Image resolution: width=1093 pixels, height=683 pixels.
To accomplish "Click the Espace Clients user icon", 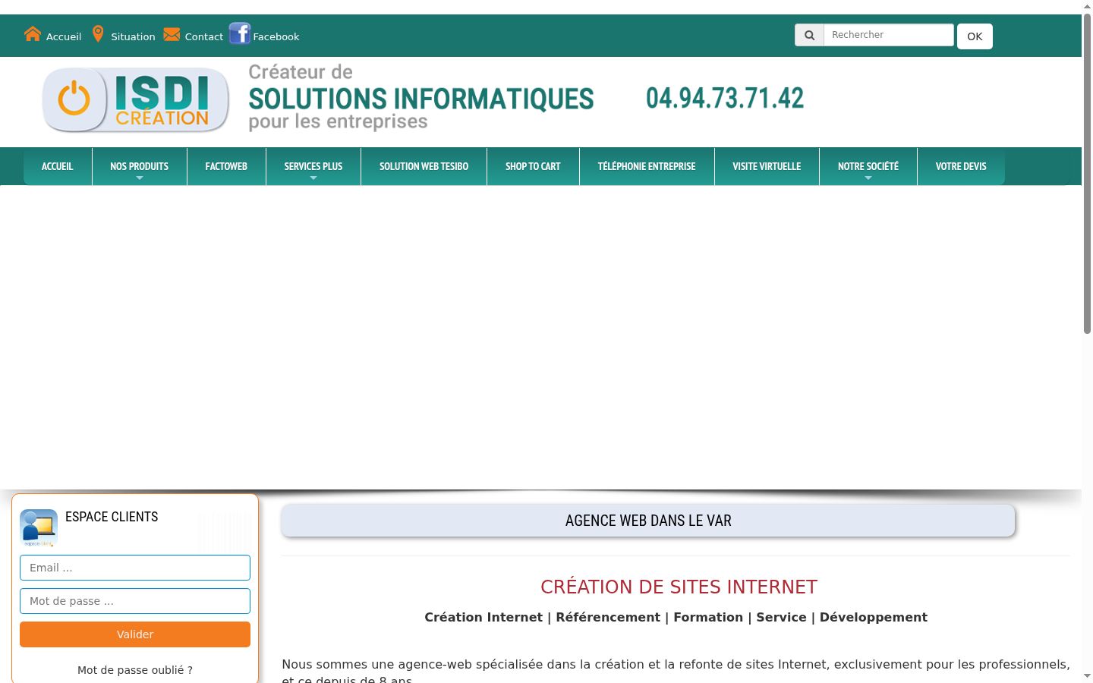I will [x=39, y=528].
